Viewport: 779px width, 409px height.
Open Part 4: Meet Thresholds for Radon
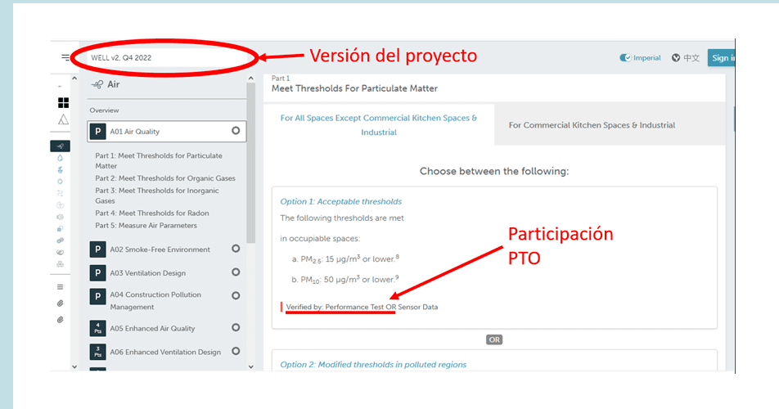pyautogui.click(x=152, y=213)
